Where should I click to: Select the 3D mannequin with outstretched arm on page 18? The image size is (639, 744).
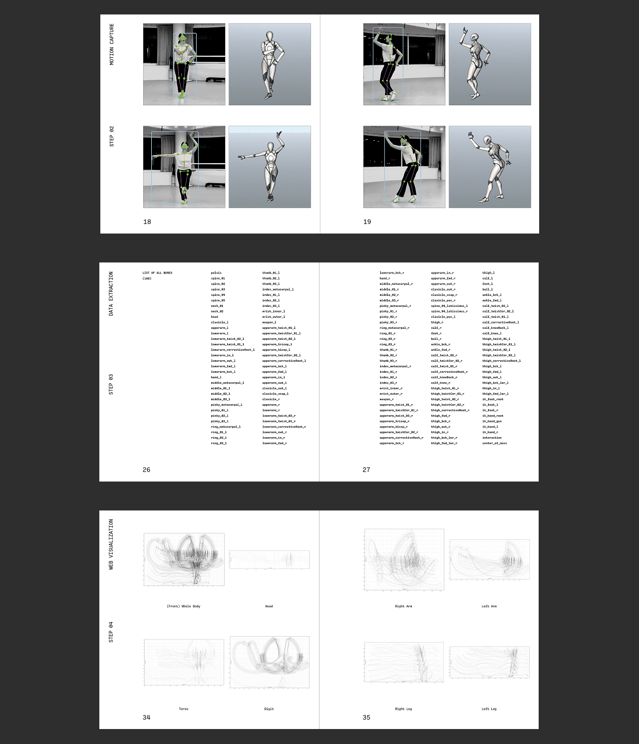[x=270, y=167]
